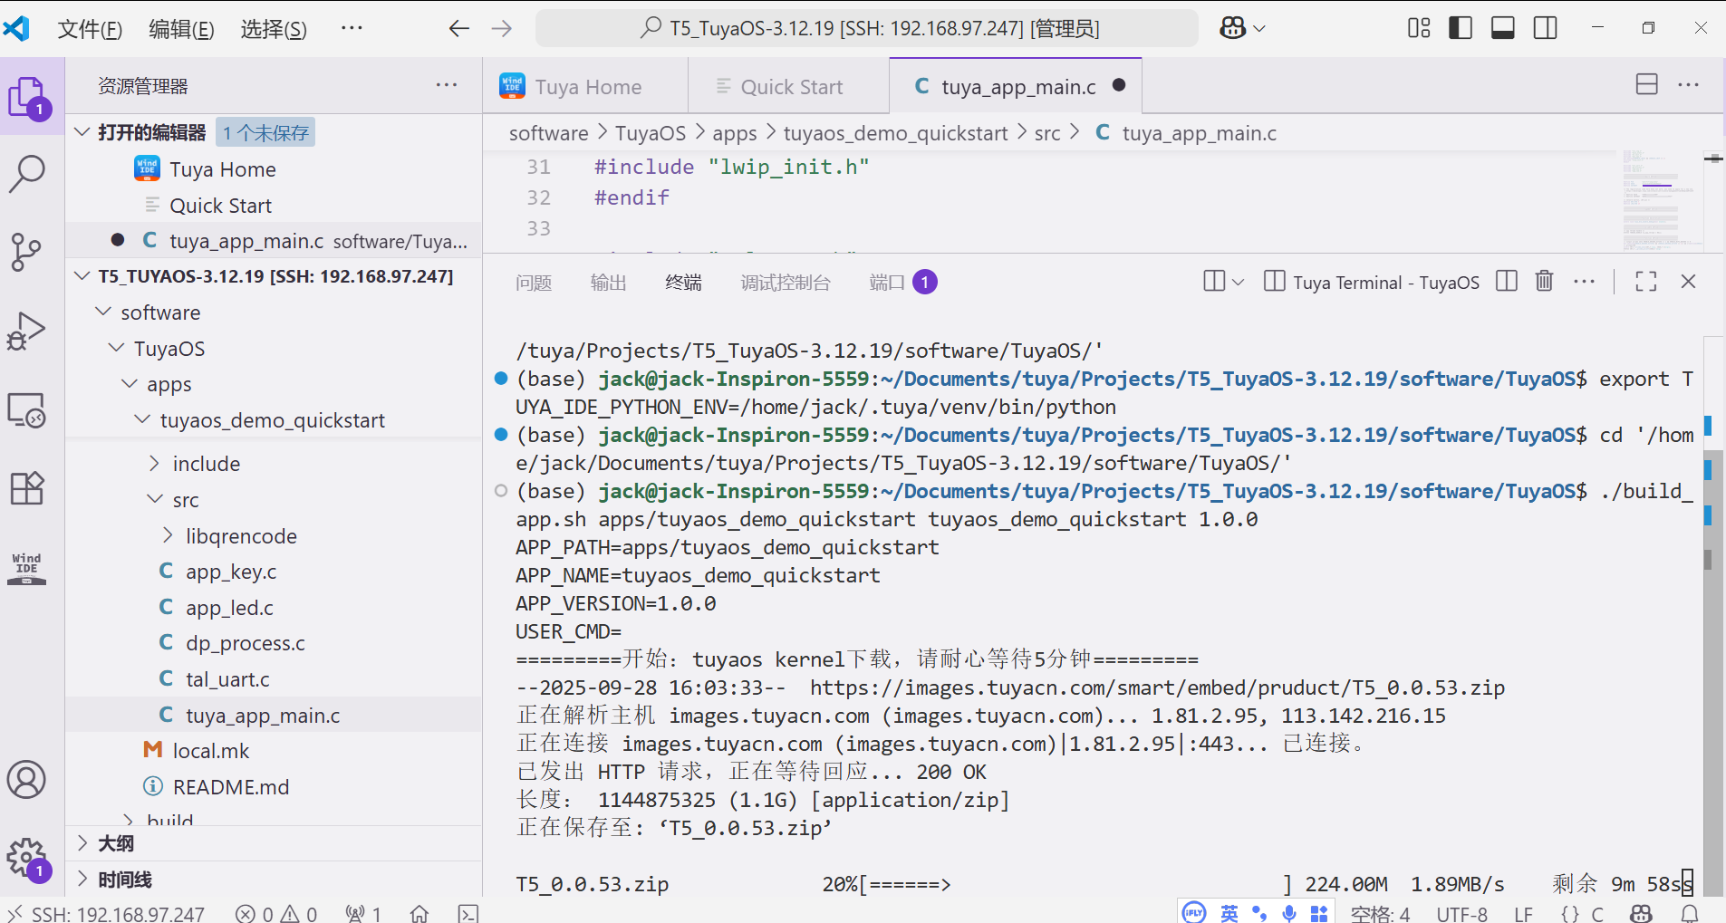Open the 输出 panel tab
Image resolution: width=1726 pixels, height=923 pixels.
tap(608, 283)
